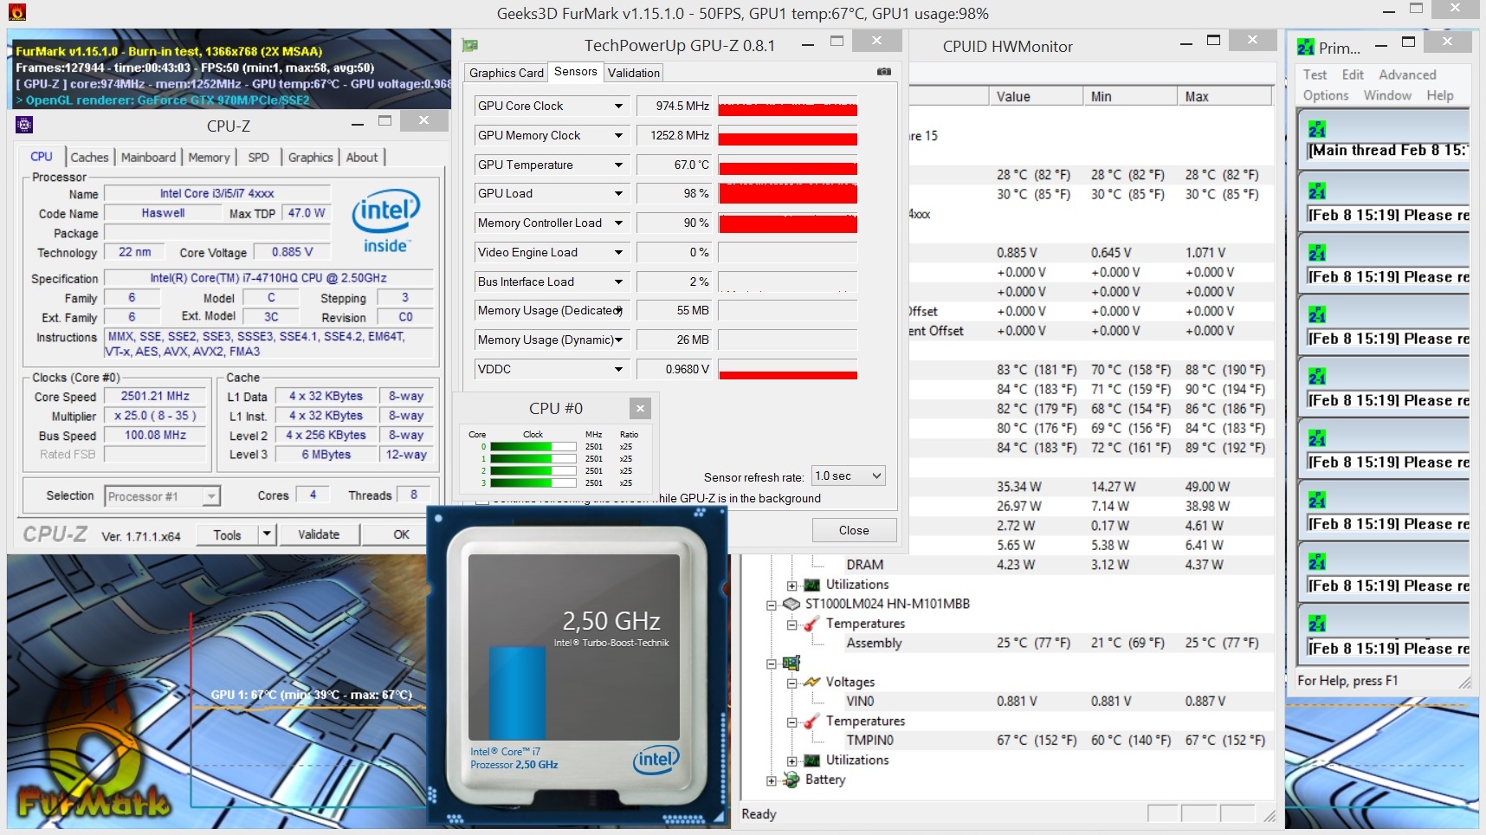Click the red GPU Load sensor graph
1486x835 pixels.
point(788,194)
